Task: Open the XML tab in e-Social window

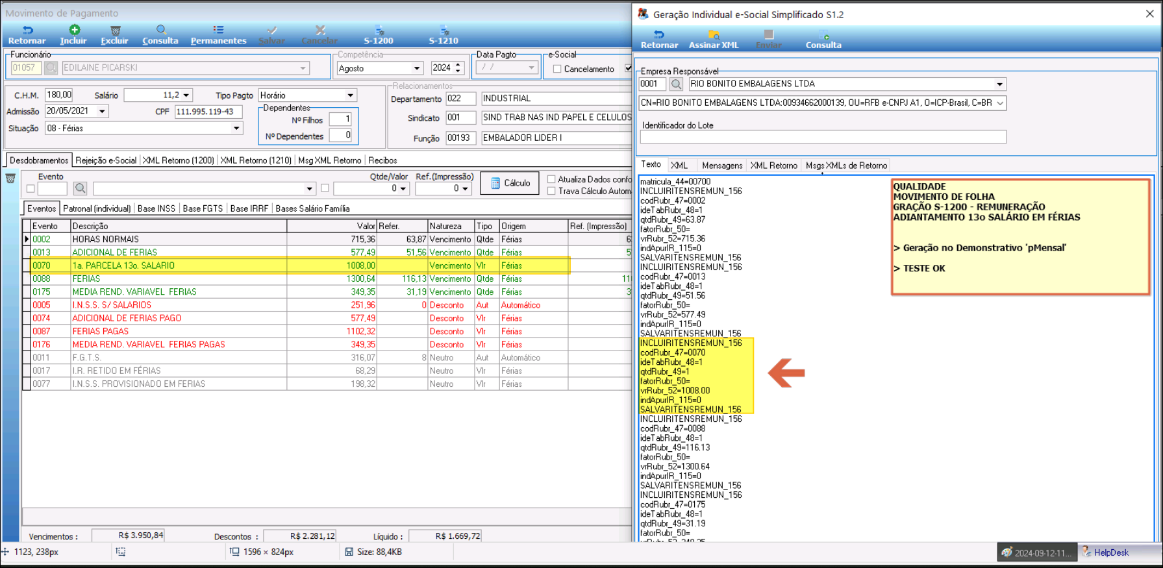Action: click(x=679, y=166)
